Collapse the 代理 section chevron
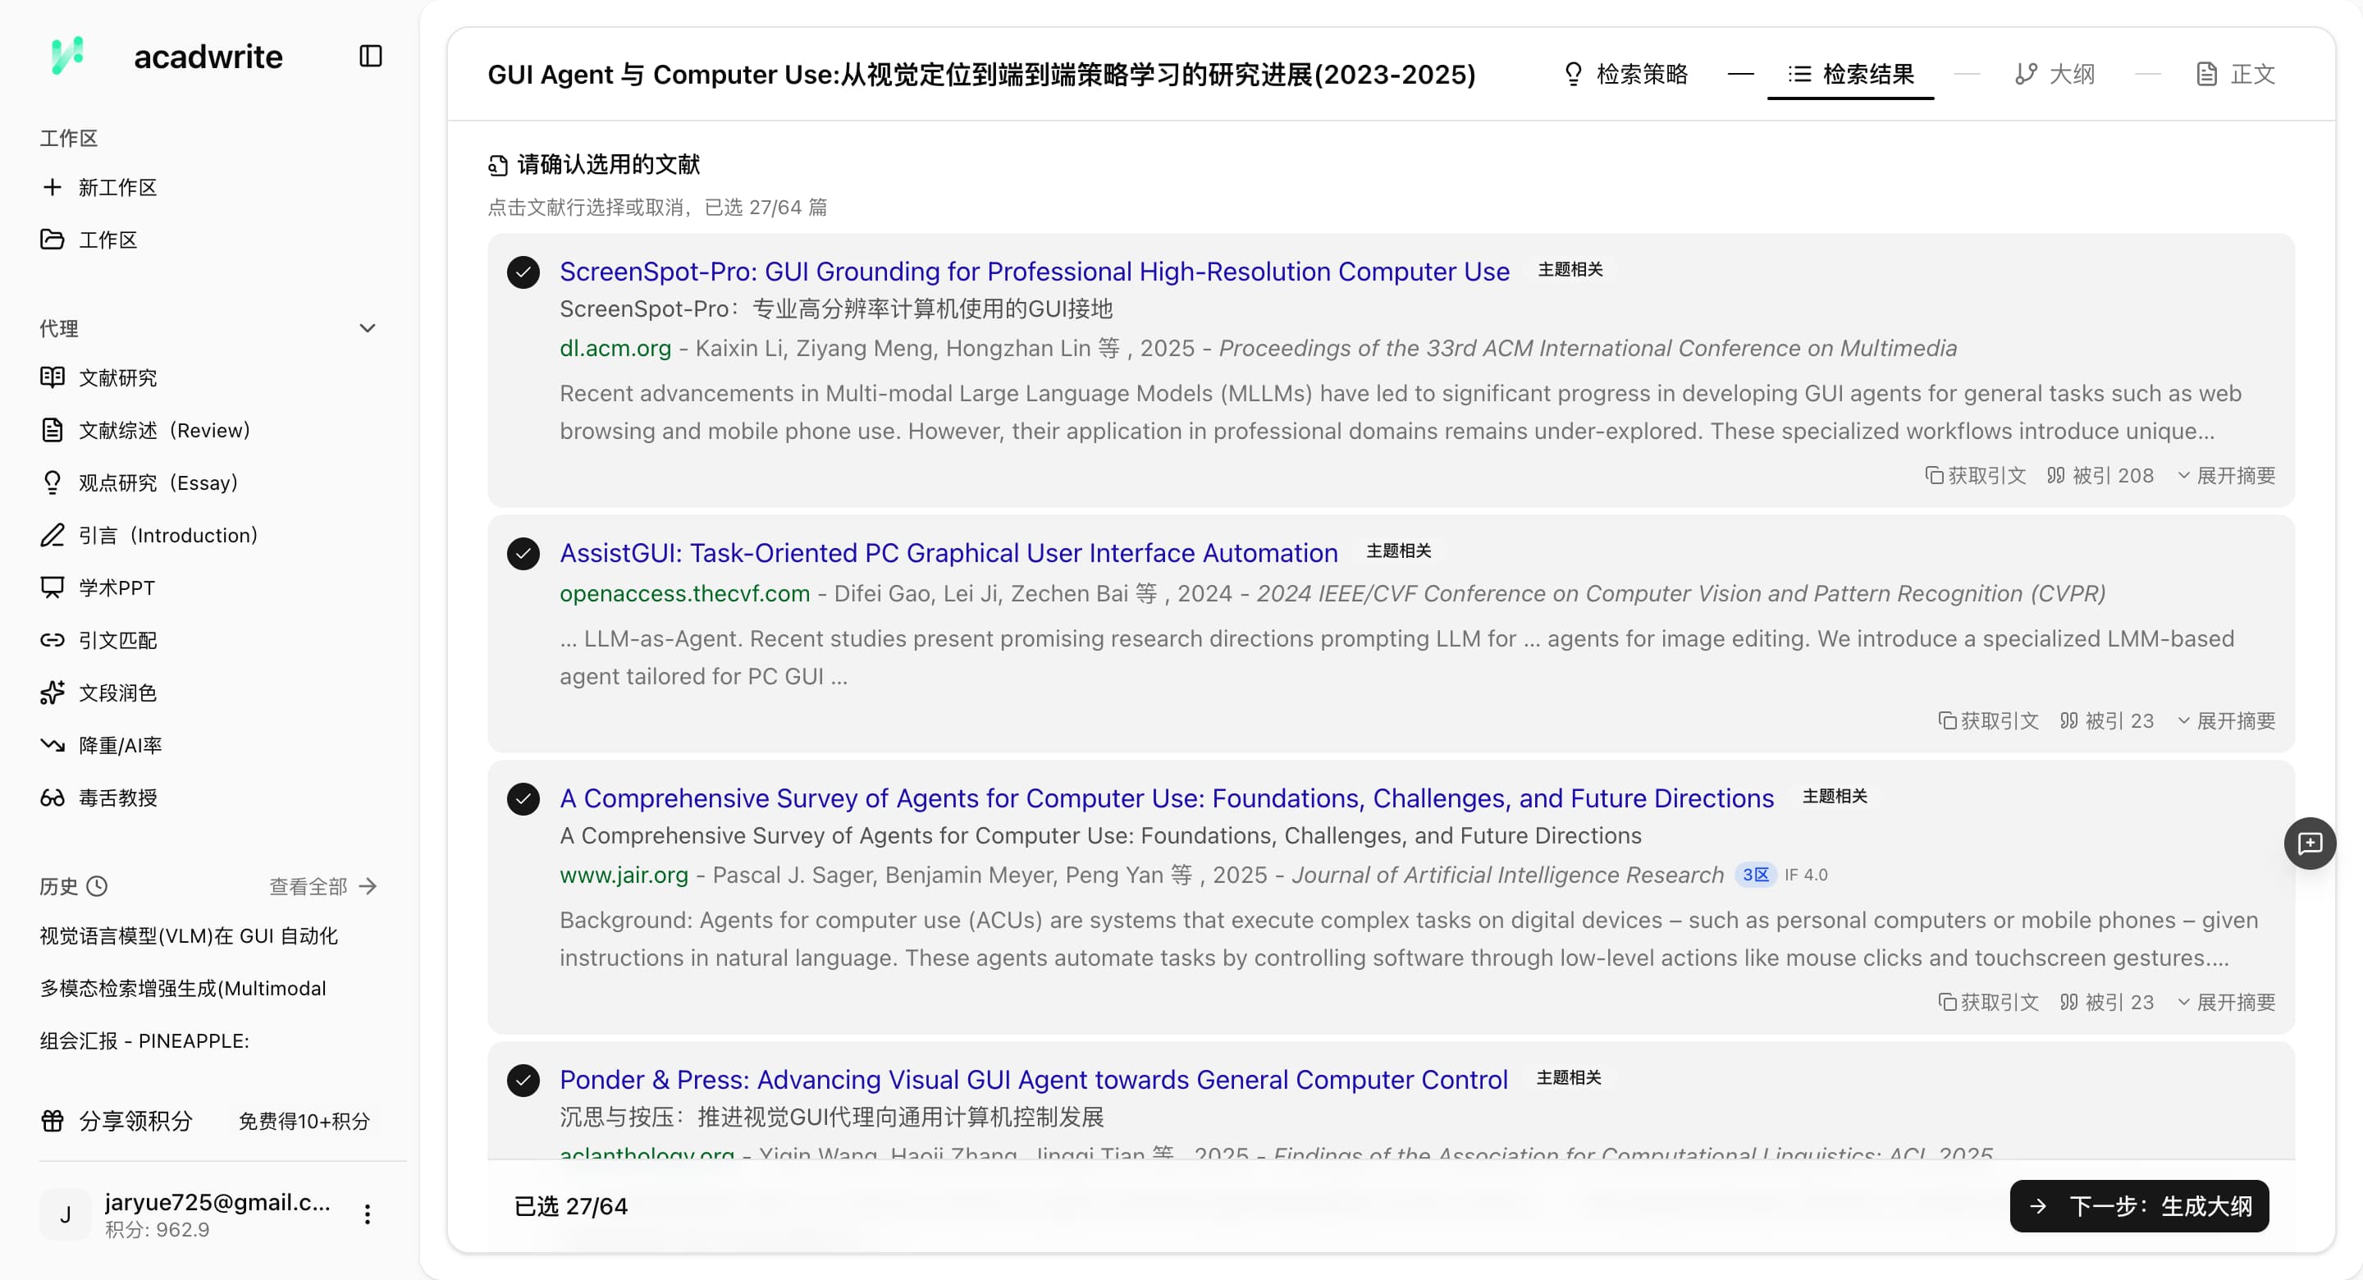The height and width of the screenshot is (1280, 2363). (367, 328)
